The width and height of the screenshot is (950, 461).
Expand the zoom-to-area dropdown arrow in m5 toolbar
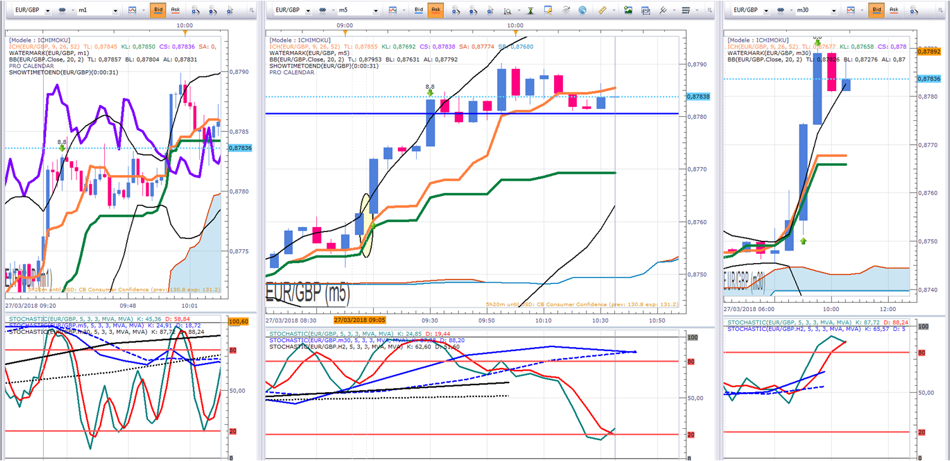[x=519, y=11]
